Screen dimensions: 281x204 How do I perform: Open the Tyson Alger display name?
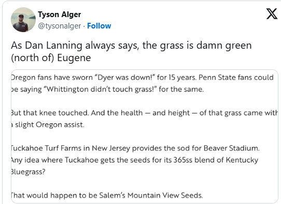(x=60, y=14)
